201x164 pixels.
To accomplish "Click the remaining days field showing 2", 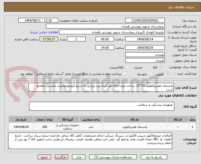I will [x=76, y=39].
